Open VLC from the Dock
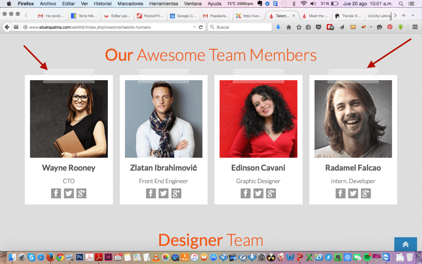422x264 pixels. coord(156,257)
